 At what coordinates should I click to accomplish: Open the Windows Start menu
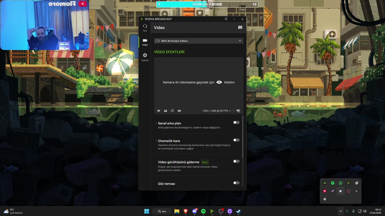coord(146,211)
